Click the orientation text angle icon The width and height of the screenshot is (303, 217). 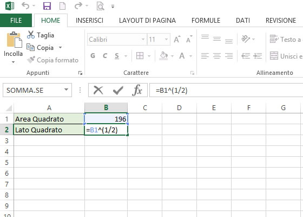[246, 39]
